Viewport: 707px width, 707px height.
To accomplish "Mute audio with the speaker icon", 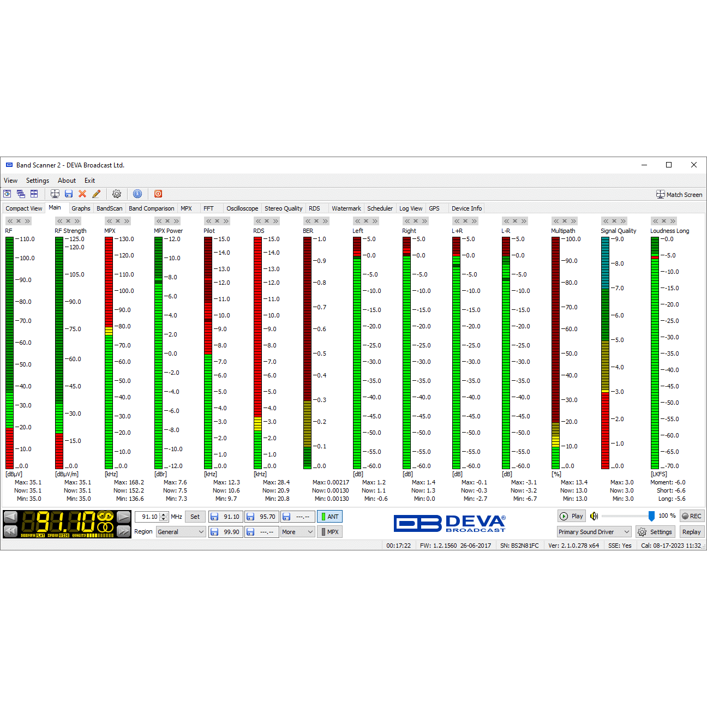I will point(594,516).
